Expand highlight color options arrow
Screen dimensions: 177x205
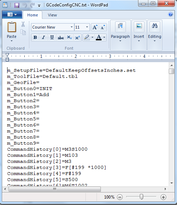pos(92,37)
